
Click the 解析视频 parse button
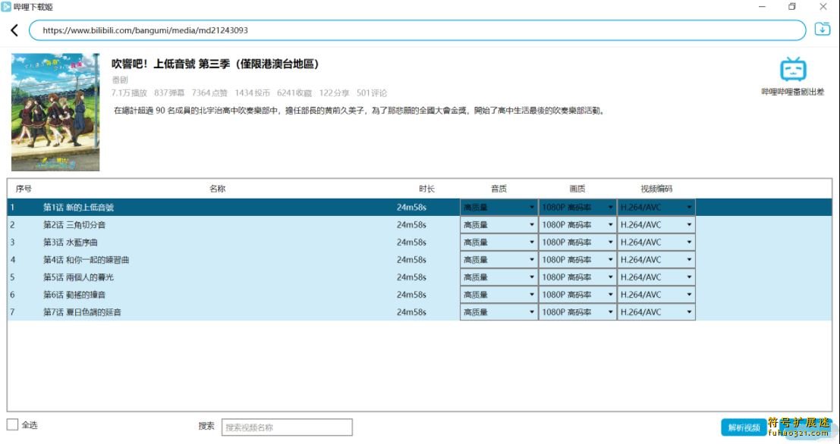(x=744, y=427)
